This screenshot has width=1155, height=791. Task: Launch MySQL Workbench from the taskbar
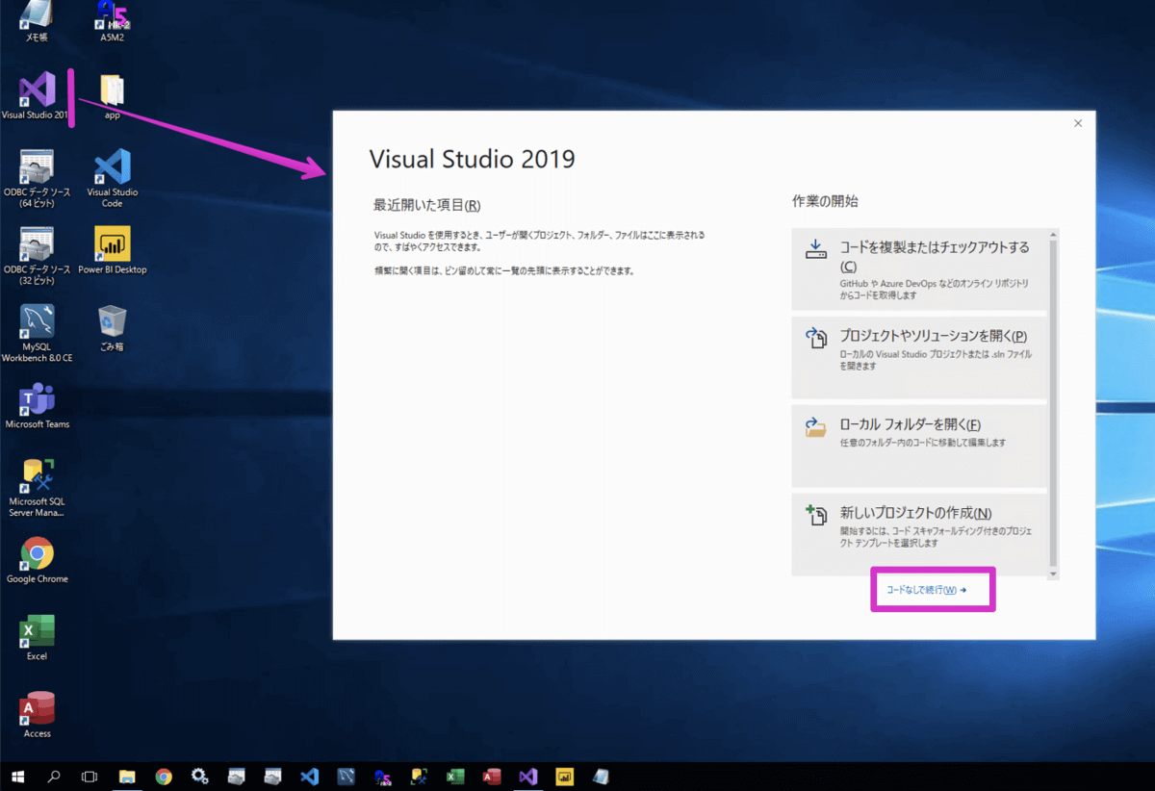point(346,777)
